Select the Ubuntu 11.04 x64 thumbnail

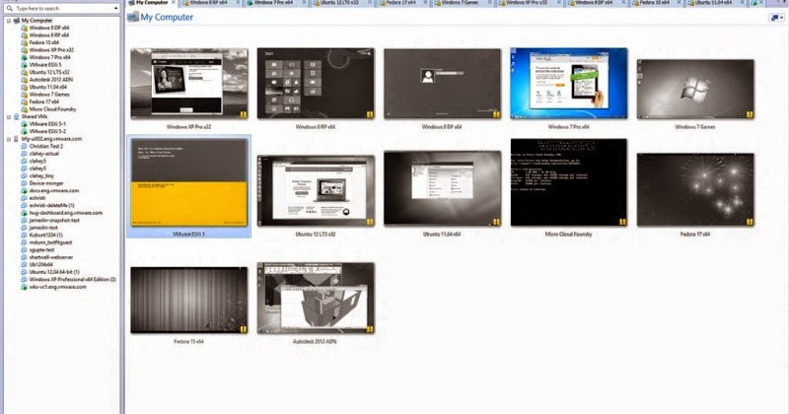(442, 188)
